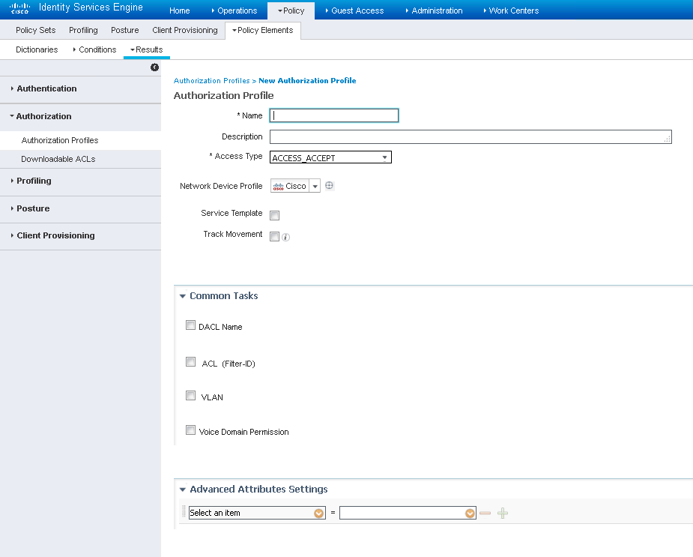
Task: Open the Policy menu
Action: coord(291,10)
